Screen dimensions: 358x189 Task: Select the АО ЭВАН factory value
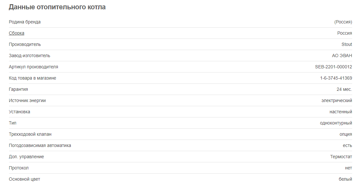click(x=342, y=56)
